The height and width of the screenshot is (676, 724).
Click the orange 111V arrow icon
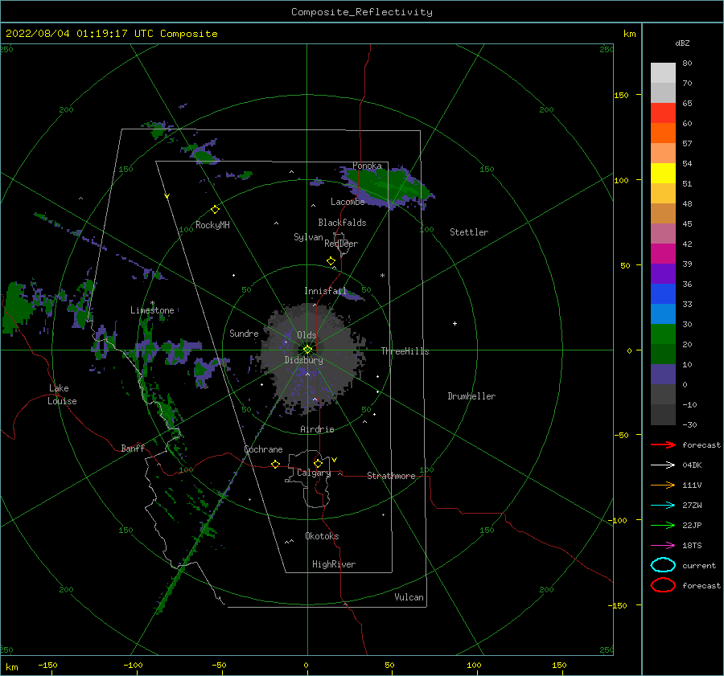coord(663,485)
